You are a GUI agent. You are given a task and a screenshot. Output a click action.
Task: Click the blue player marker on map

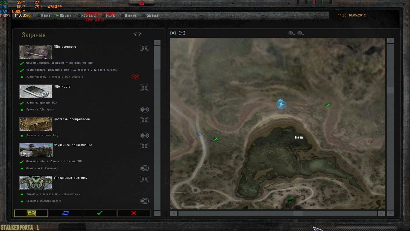click(x=281, y=104)
